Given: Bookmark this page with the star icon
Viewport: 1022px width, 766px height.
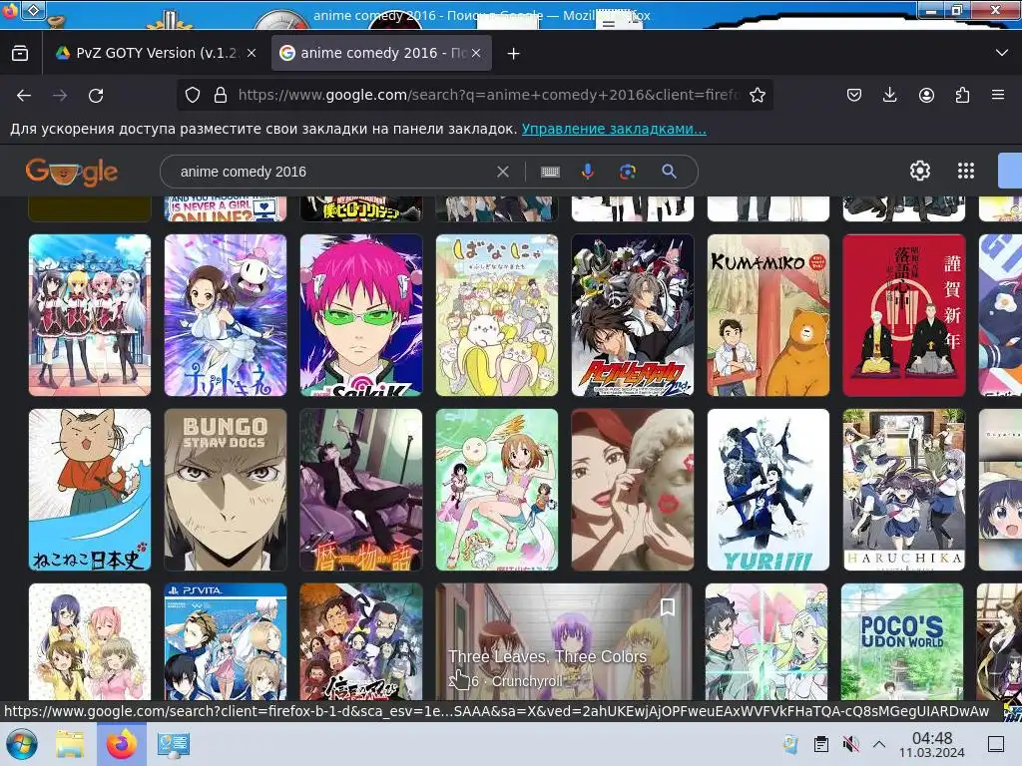Looking at the screenshot, I should [x=757, y=95].
